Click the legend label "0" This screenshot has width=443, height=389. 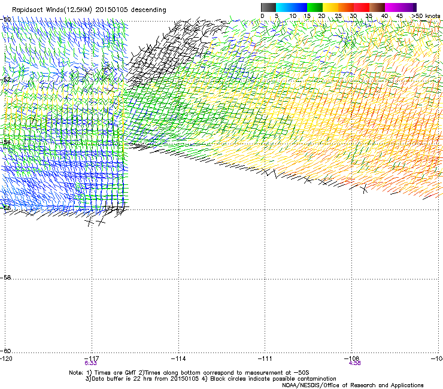click(x=262, y=16)
